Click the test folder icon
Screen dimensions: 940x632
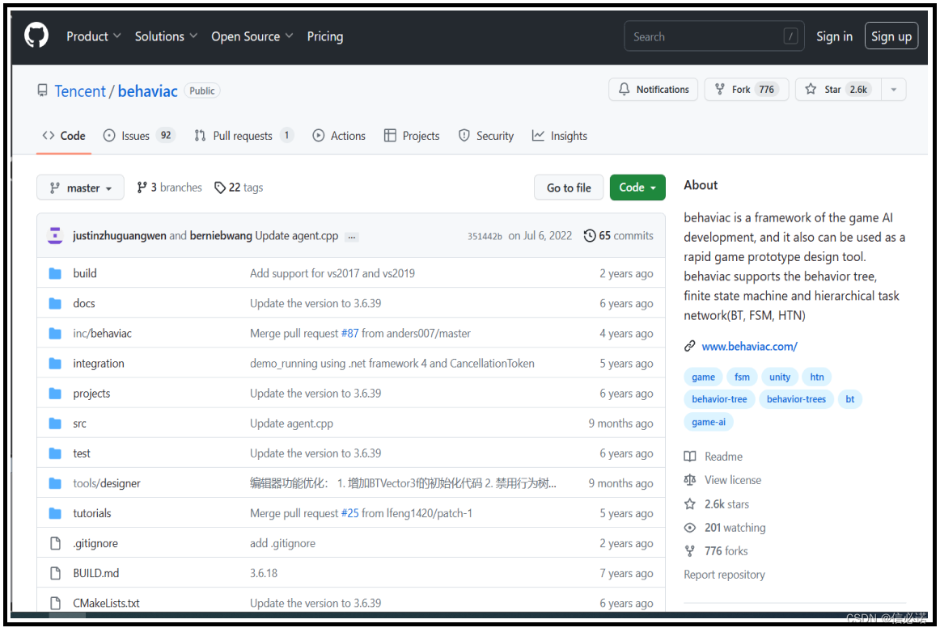tap(55, 453)
